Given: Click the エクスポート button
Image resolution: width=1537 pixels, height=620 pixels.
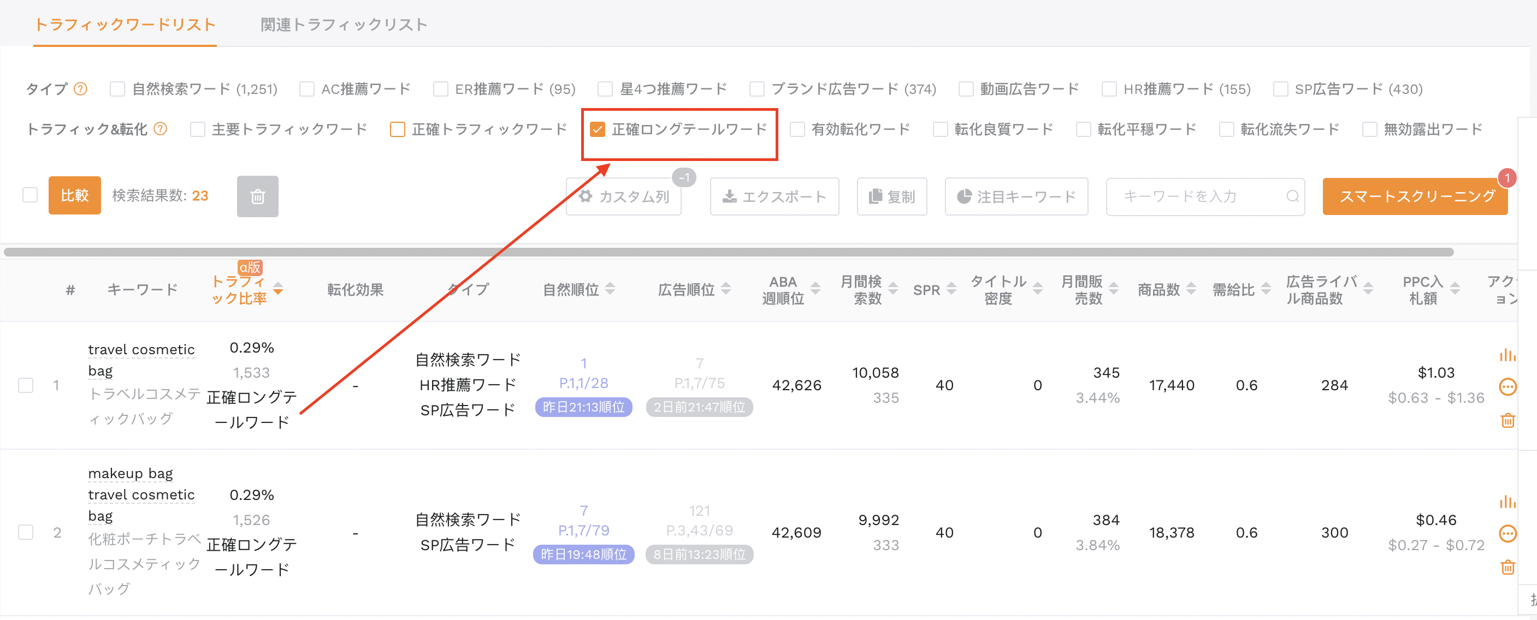Looking at the screenshot, I should [x=775, y=196].
